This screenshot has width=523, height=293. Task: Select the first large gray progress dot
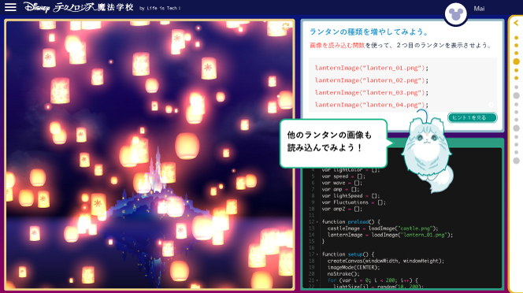point(517,95)
